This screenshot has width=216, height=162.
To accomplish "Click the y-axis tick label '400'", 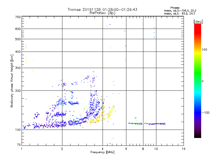I will click(18, 52).
